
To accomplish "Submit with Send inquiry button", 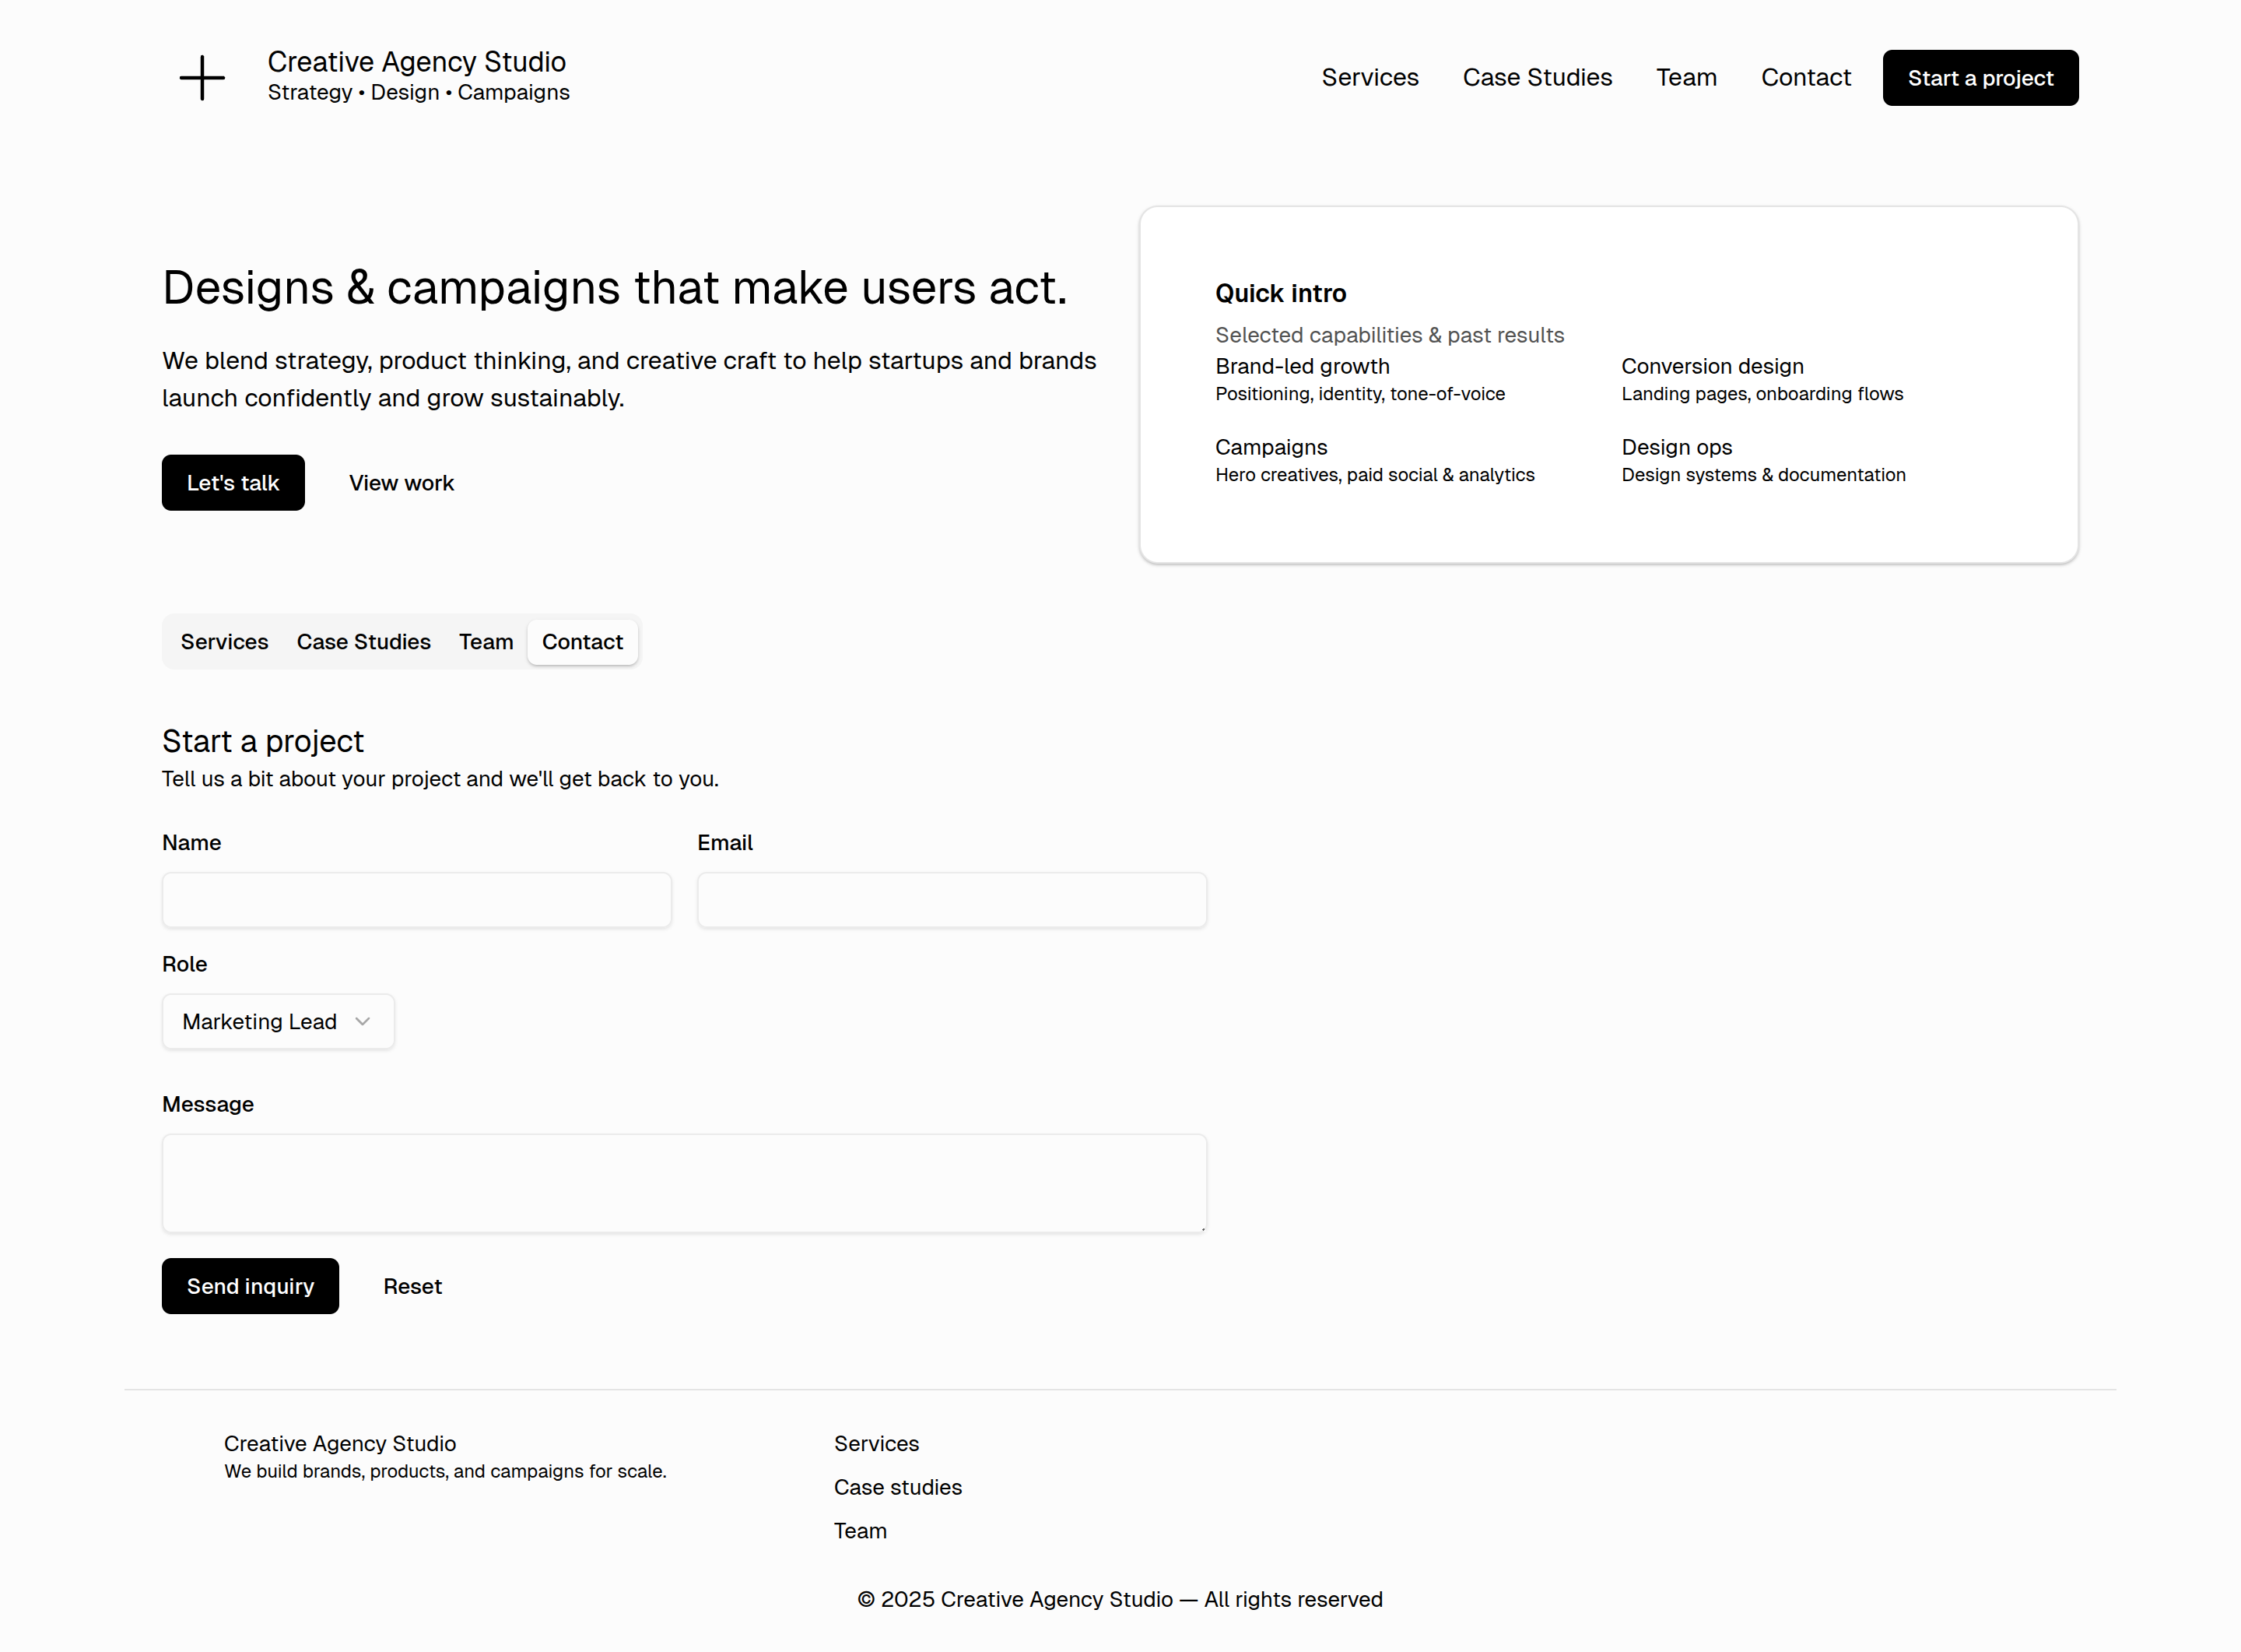I will (250, 1286).
